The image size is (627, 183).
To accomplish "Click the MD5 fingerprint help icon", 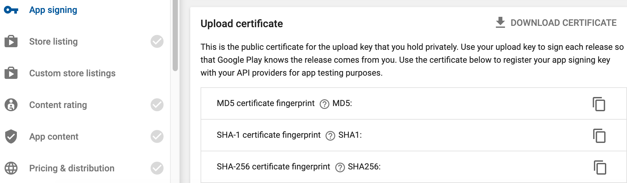I will click(x=324, y=104).
